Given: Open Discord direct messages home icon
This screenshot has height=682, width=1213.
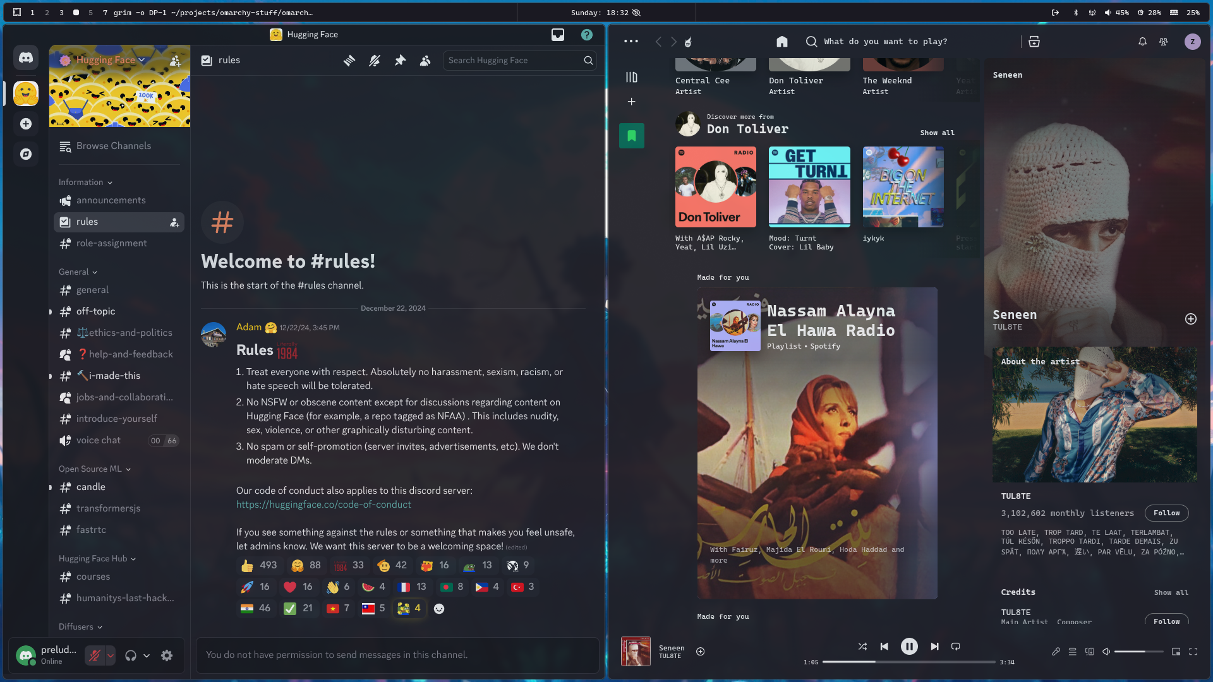Looking at the screenshot, I should click(x=26, y=58).
